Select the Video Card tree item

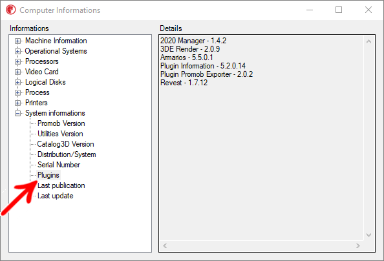(42, 72)
